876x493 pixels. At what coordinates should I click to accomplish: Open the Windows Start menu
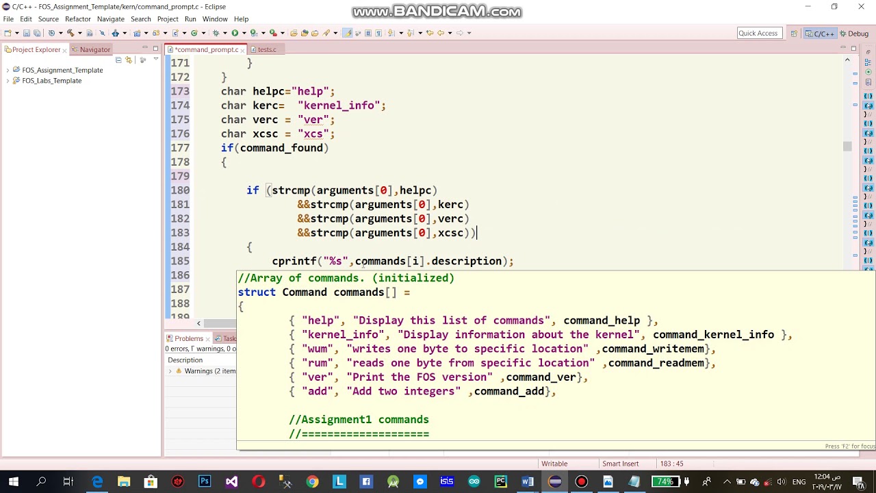click(14, 481)
